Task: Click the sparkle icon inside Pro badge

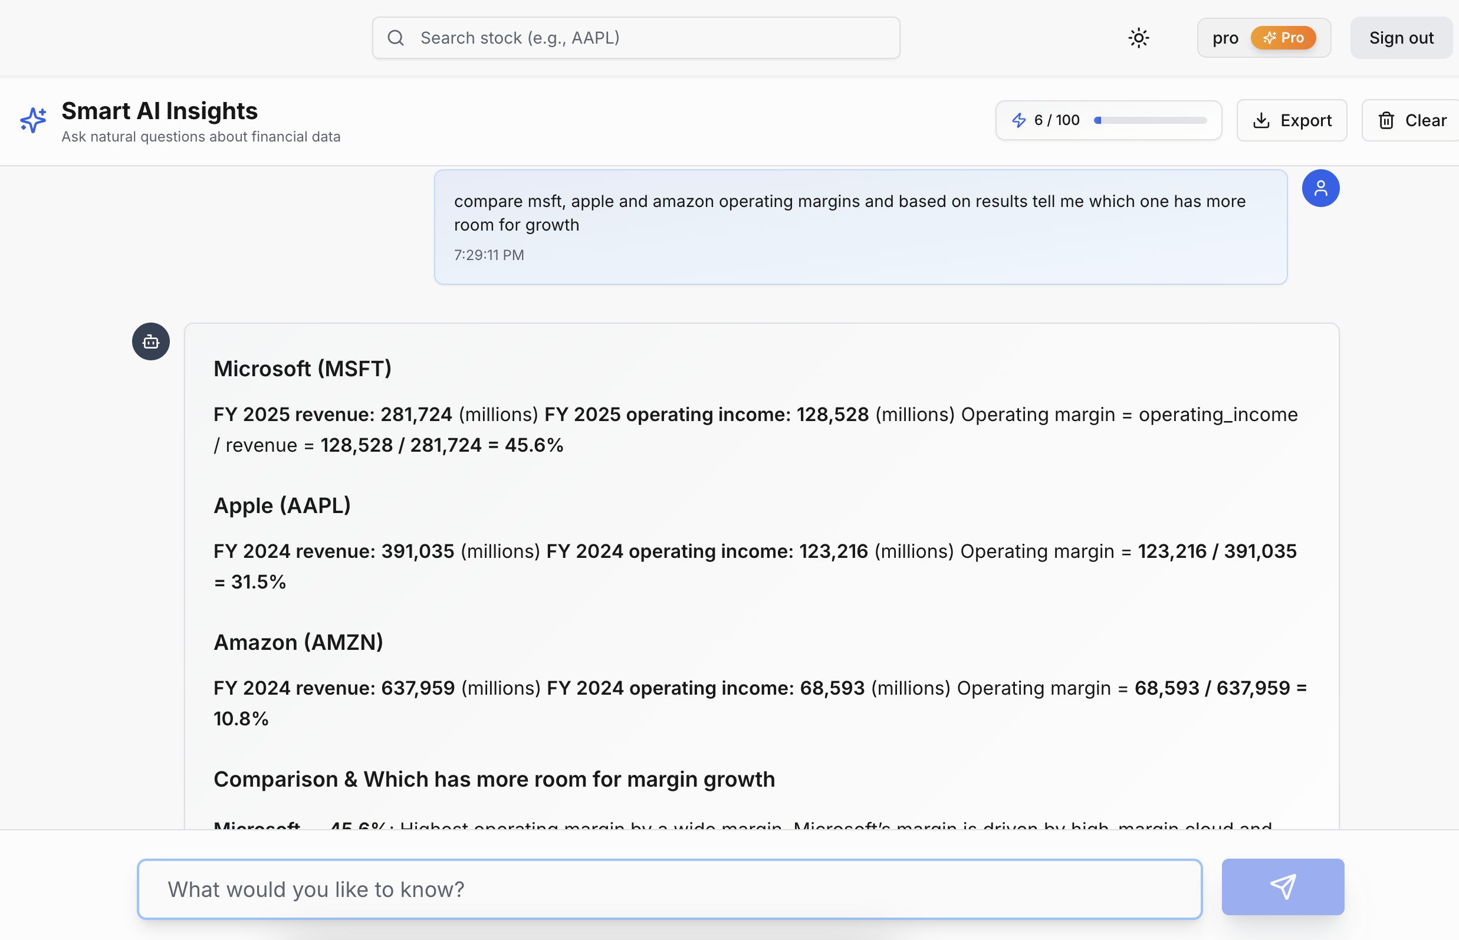Action: 1269,37
